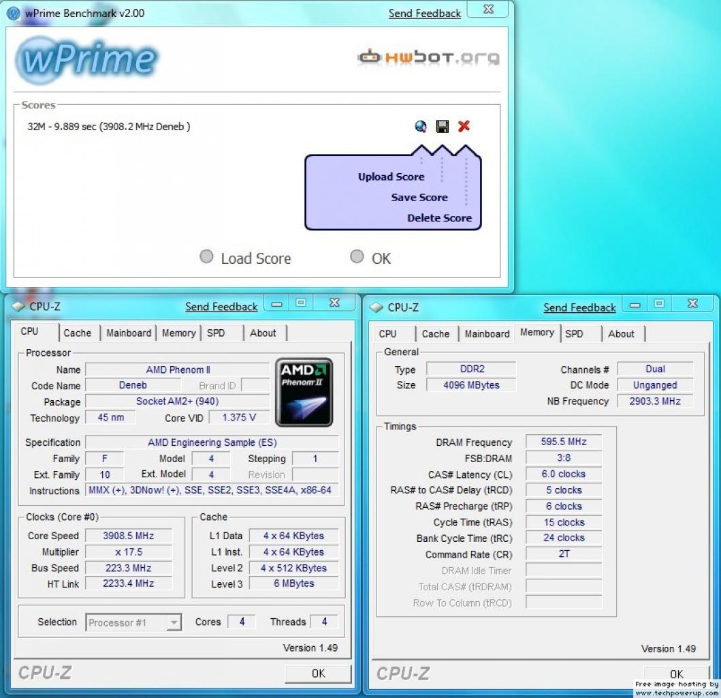Click the NB Frequency 2903.3 MHz value
The height and width of the screenshot is (698, 721).
(x=655, y=401)
